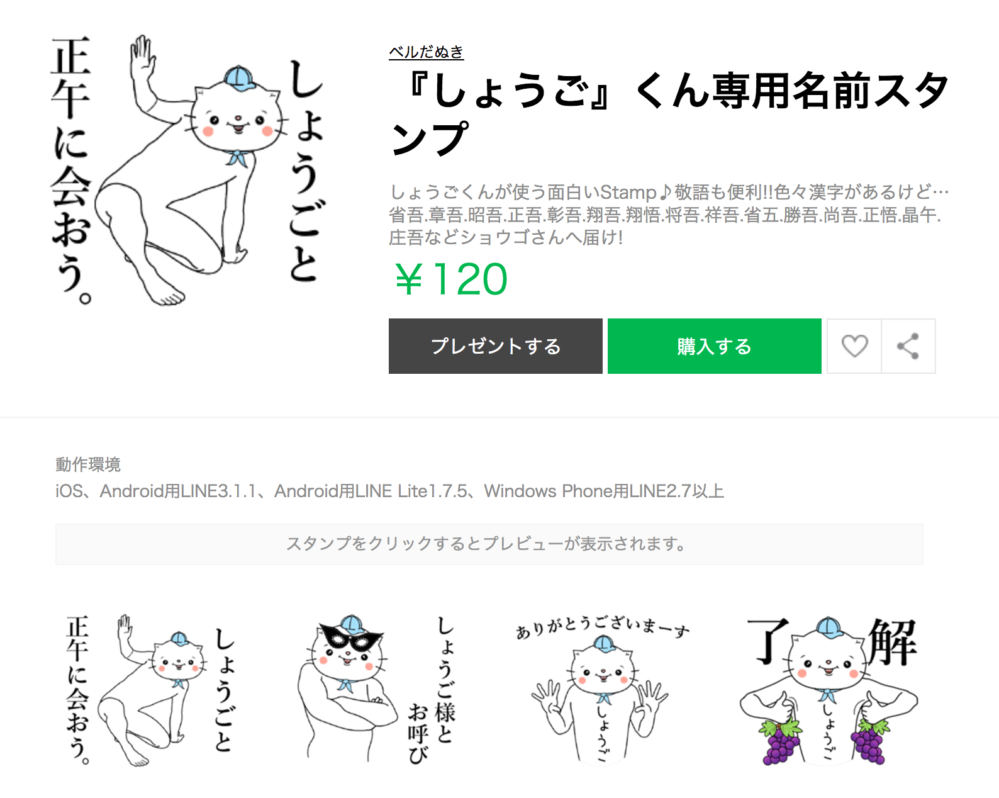Preview the ありがとうございまーす sticker
999x798 pixels.
click(x=603, y=690)
